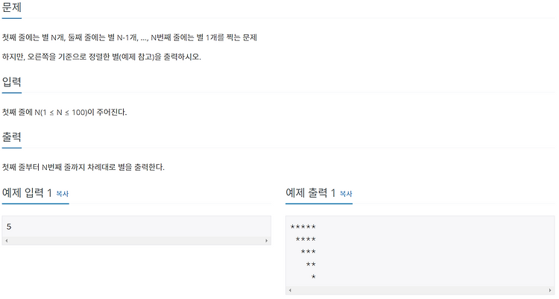Click left scroll arrow under sample output box
559x299 pixels.
290,291
